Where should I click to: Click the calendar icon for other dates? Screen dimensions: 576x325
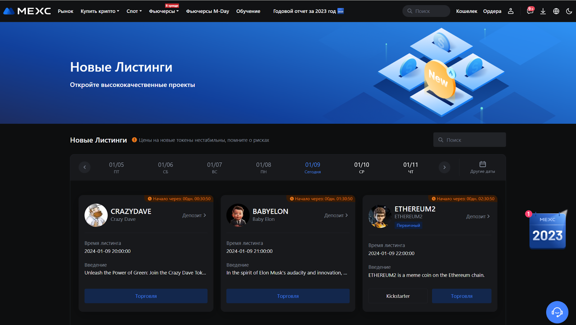tap(483, 164)
